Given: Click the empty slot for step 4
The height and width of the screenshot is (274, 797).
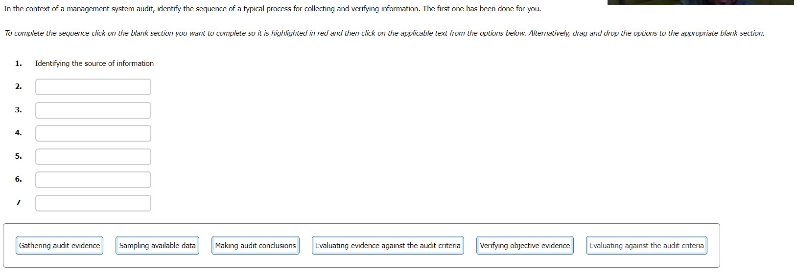Looking at the screenshot, I should (93, 133).
